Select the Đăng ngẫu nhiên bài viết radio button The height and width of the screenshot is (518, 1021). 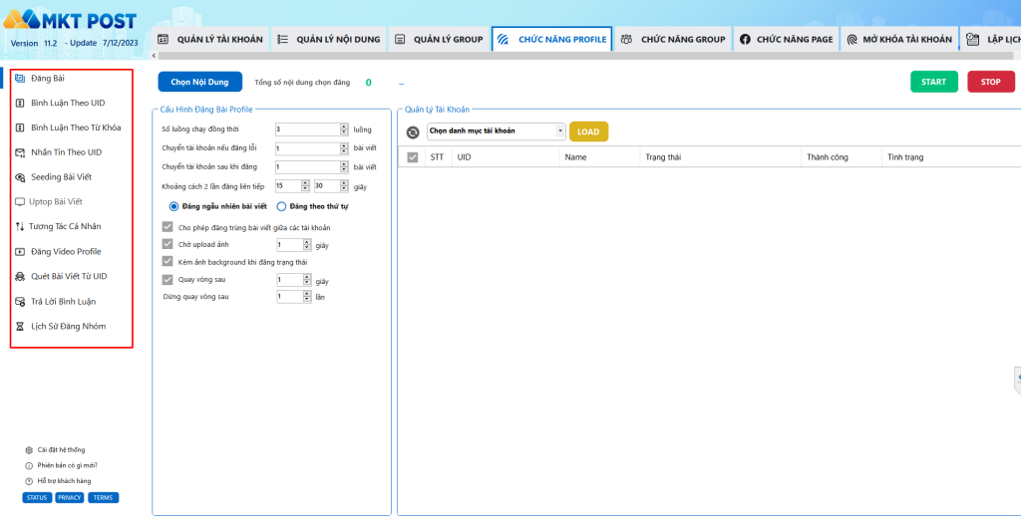pos(173,206)
